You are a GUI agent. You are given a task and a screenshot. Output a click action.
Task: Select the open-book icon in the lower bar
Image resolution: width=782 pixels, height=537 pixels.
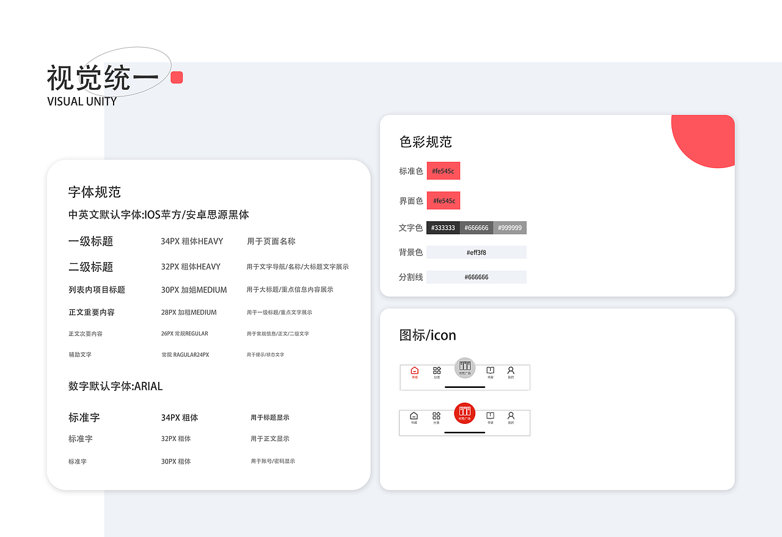click(489, 415)
